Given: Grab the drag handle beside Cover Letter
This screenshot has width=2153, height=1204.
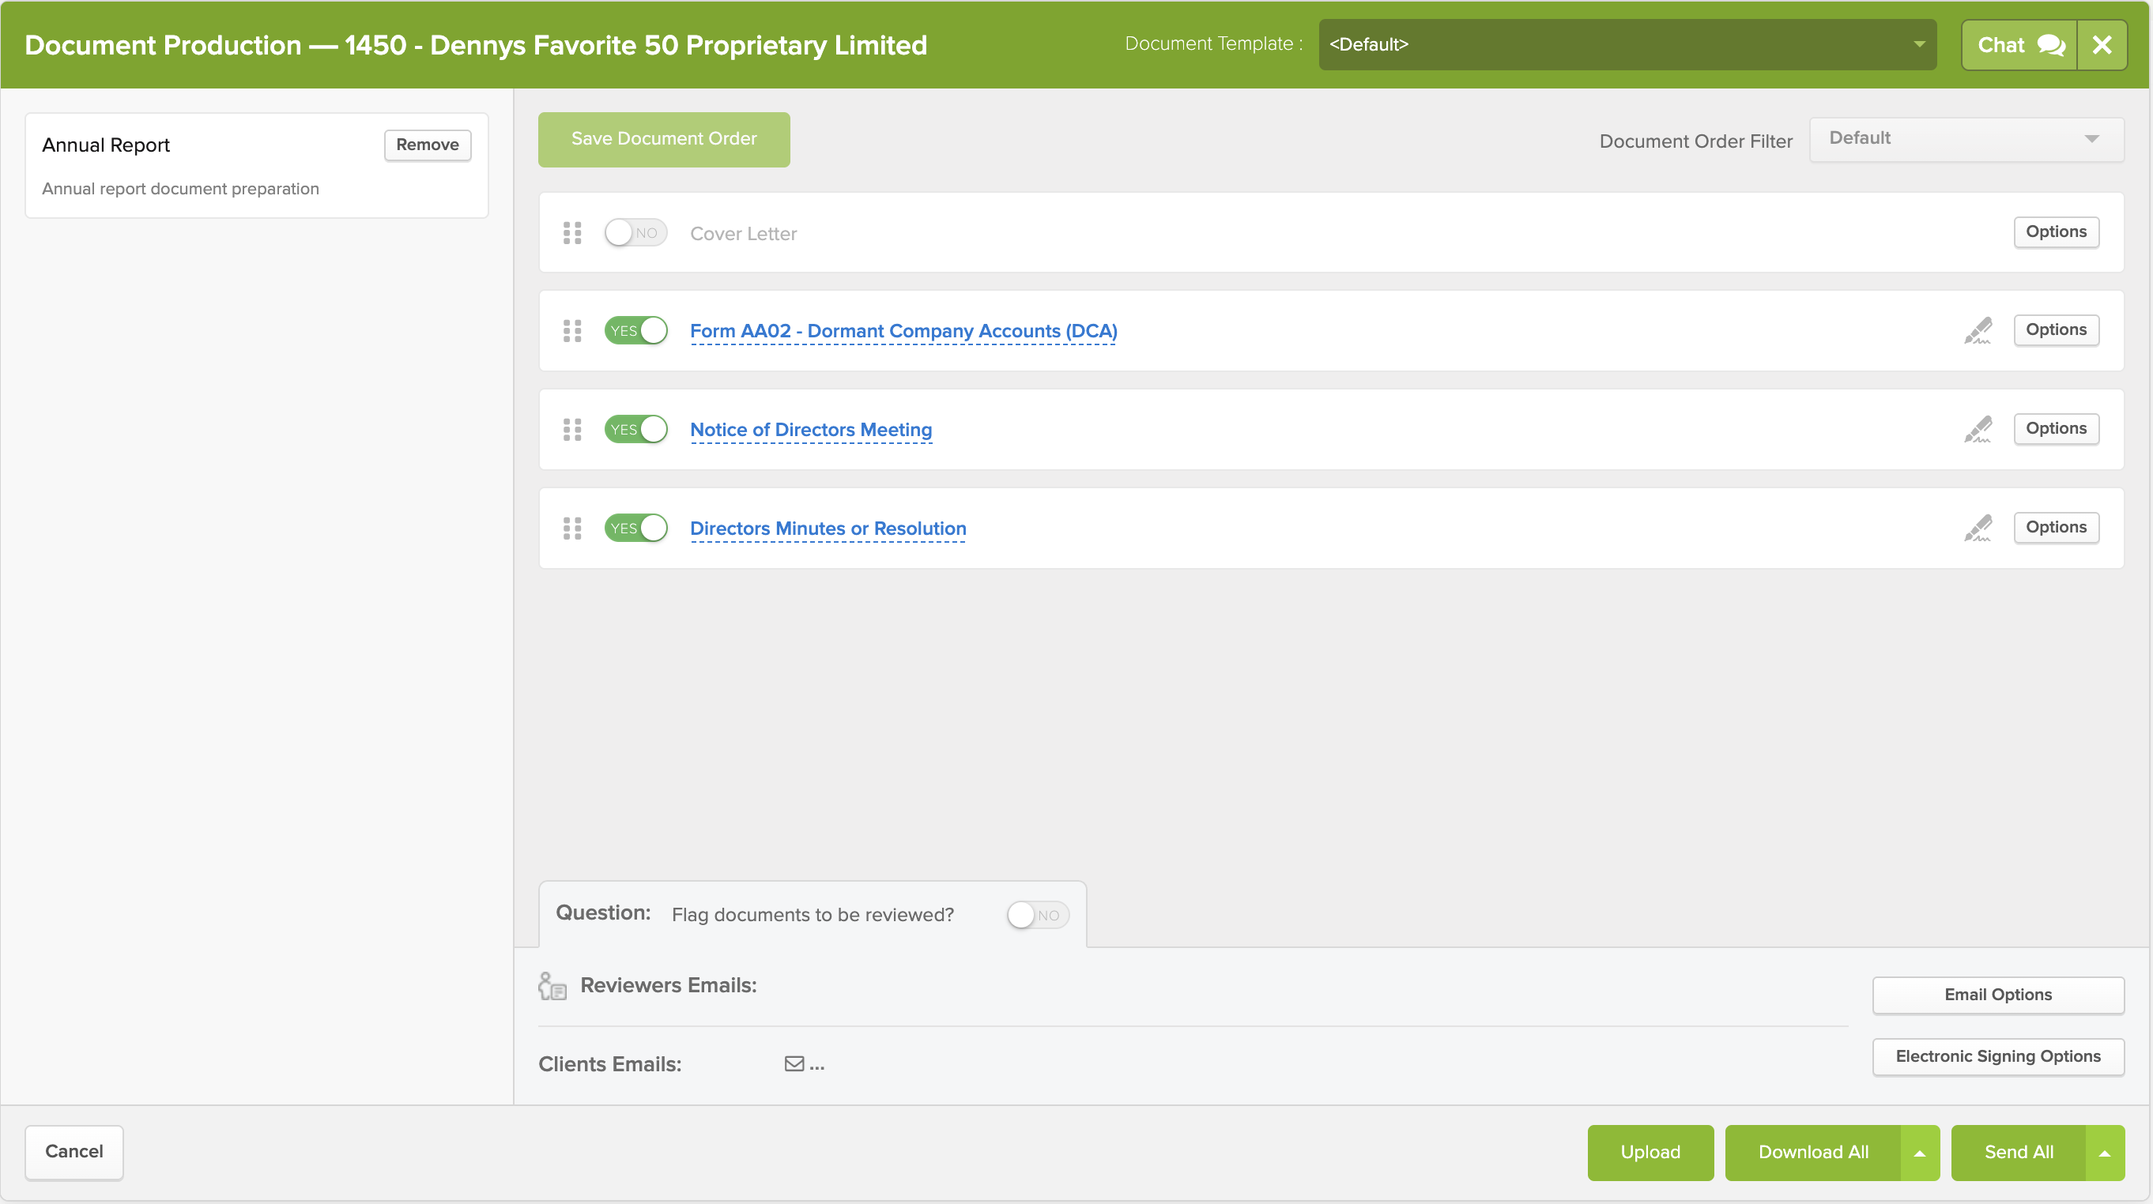Looking at the screenshot, I should (572, 233).
